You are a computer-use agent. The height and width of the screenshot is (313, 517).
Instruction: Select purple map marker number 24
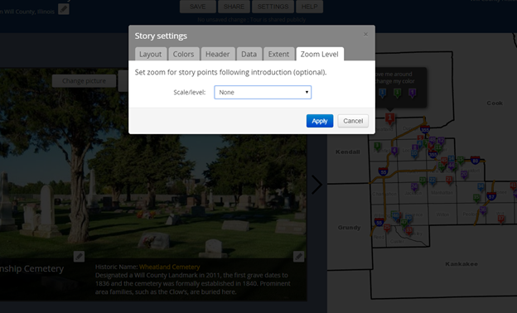click(414, 187)
